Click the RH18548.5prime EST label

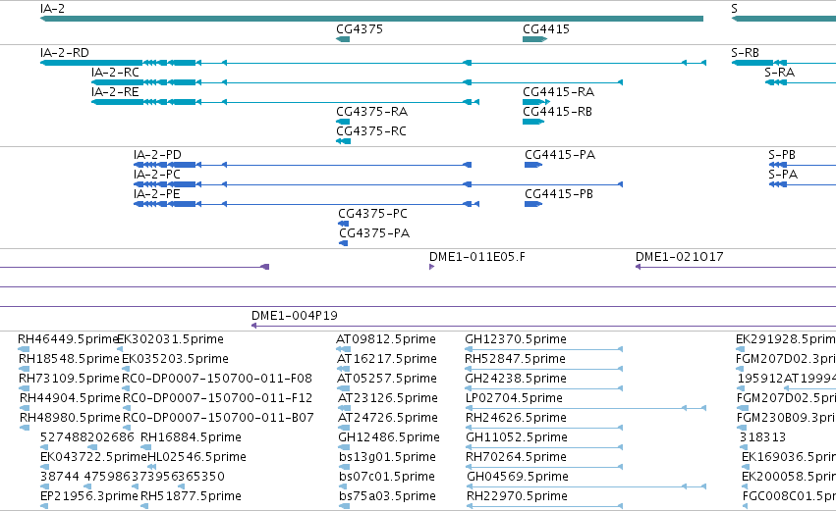69,359
